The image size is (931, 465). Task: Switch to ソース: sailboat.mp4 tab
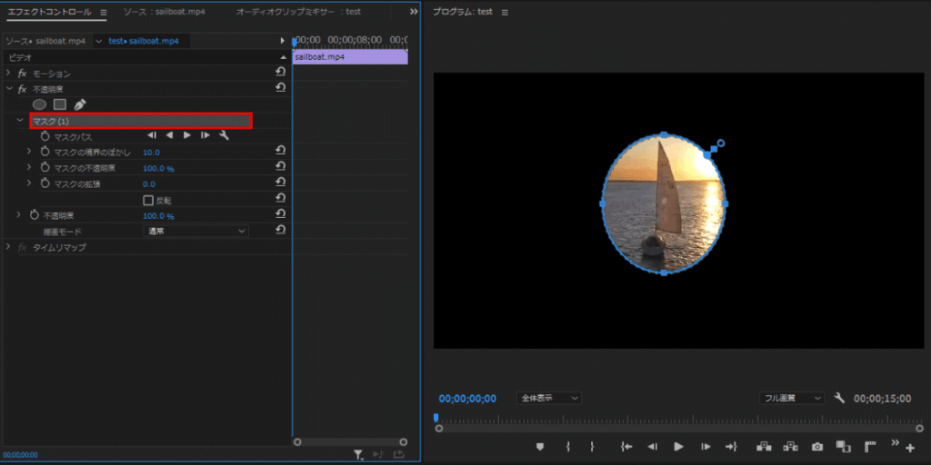pos(165,12)
